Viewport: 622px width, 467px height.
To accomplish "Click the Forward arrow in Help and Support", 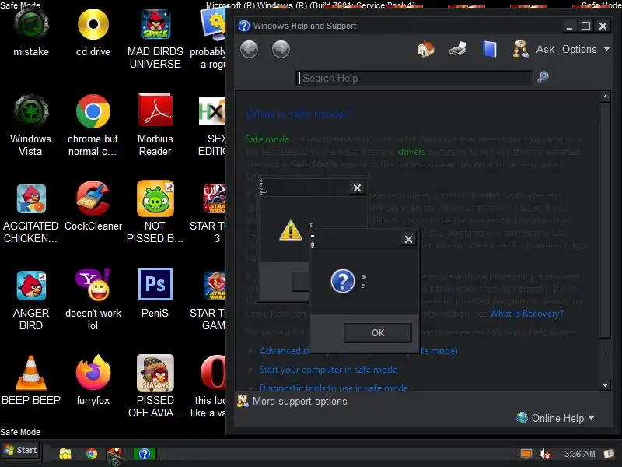I will pos(281,50).
